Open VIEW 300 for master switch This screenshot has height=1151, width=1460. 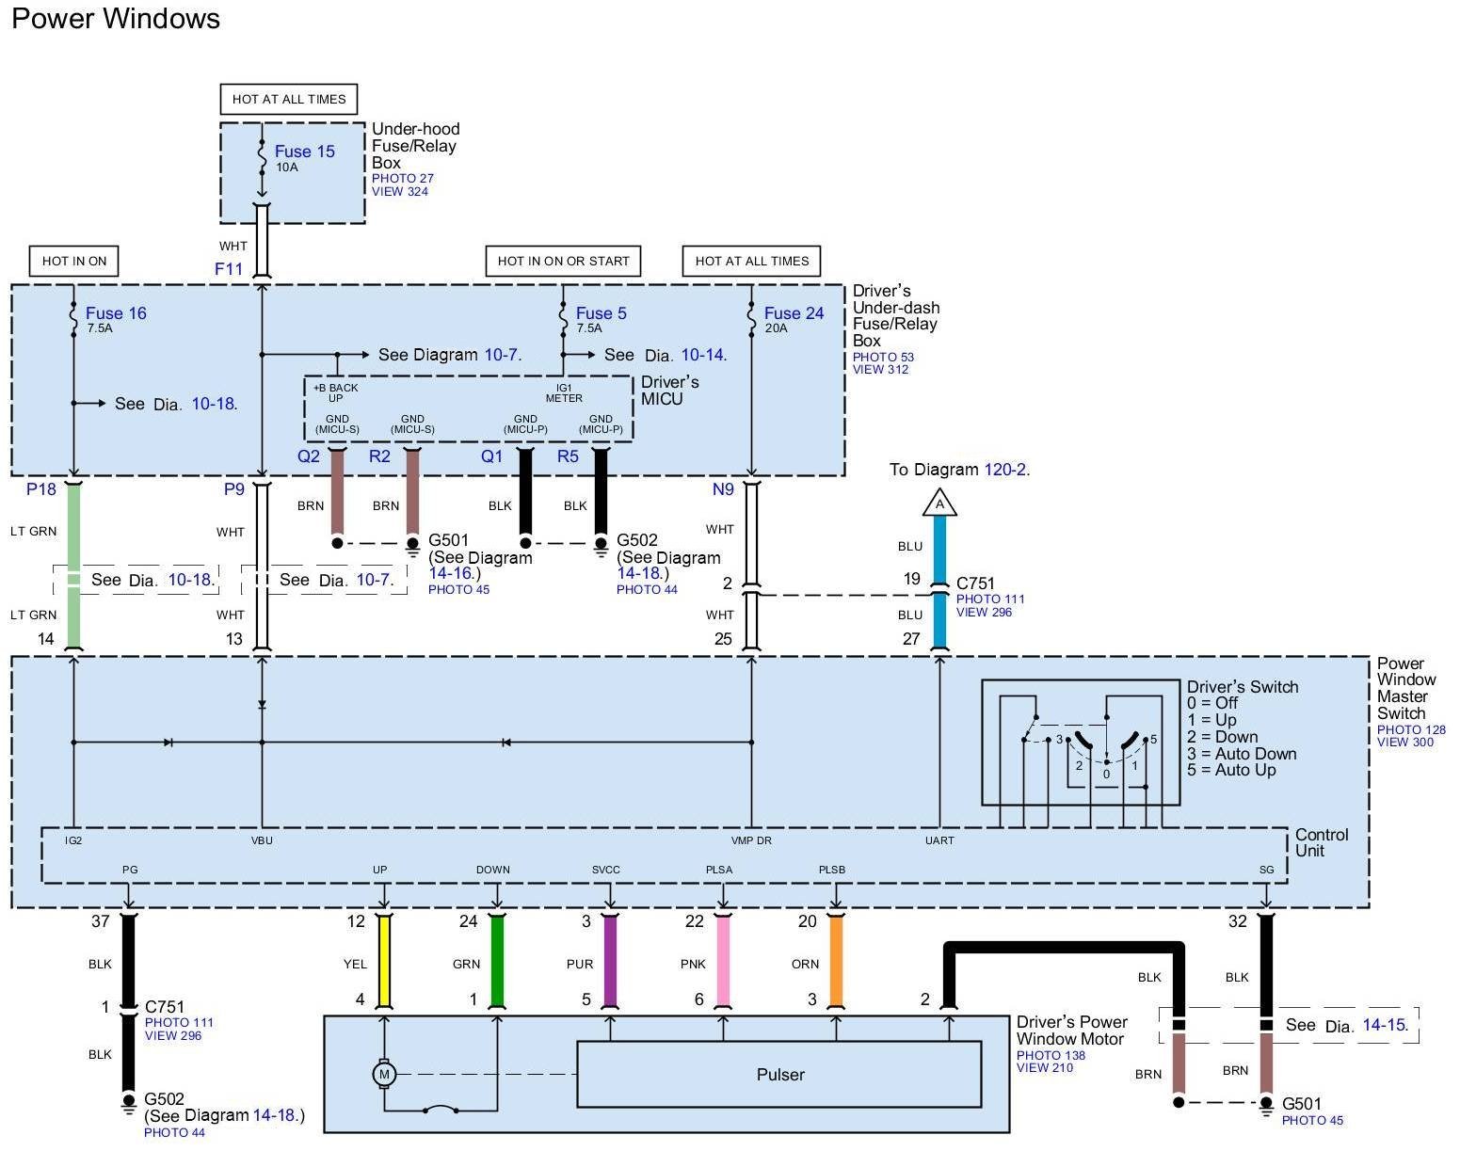(x=1404, y=742)
